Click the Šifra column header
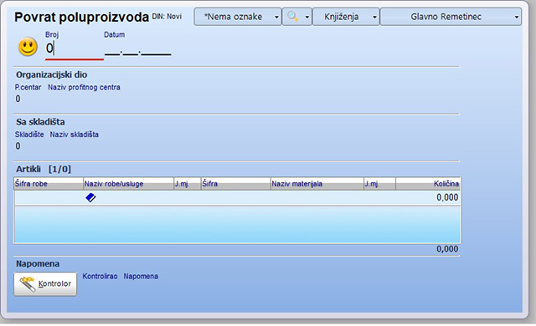 coord(235,184)
